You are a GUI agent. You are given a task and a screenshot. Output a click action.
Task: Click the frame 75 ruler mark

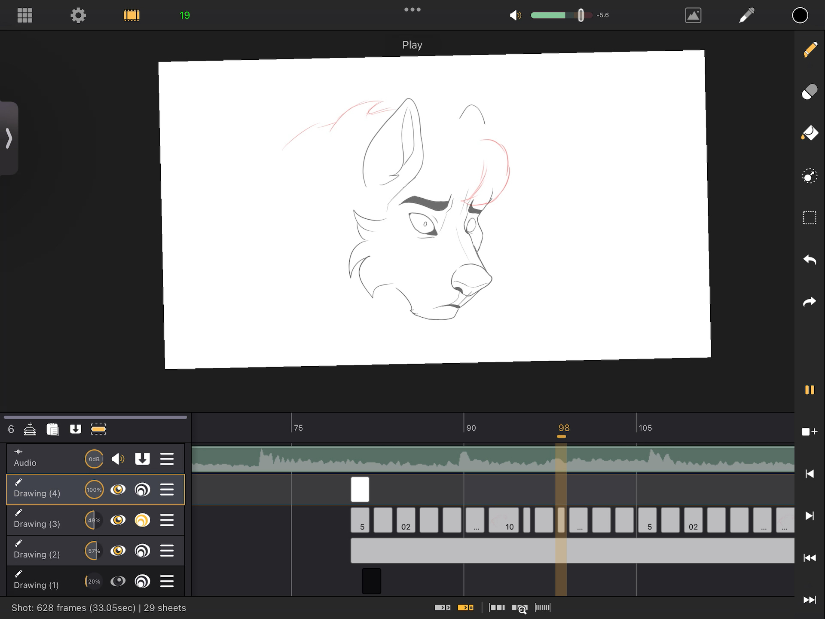point(298,428)
